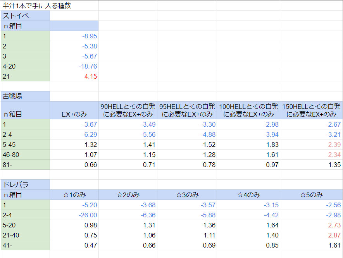Select the 1.83 value cell
This screenshot has width=343, height=258.
[x=248, y=144]
